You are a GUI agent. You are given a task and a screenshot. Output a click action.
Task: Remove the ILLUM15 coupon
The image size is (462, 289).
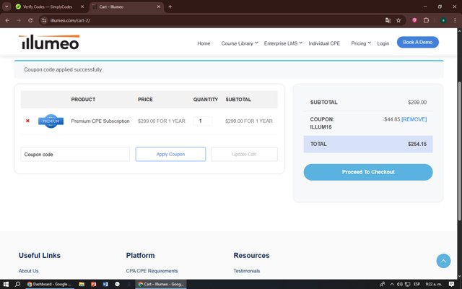[414, 119]
